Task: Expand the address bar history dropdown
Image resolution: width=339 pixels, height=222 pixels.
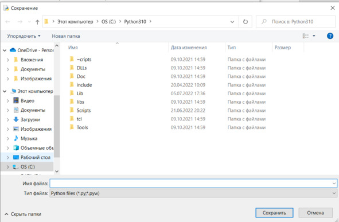Action: [x=232, y=22]
